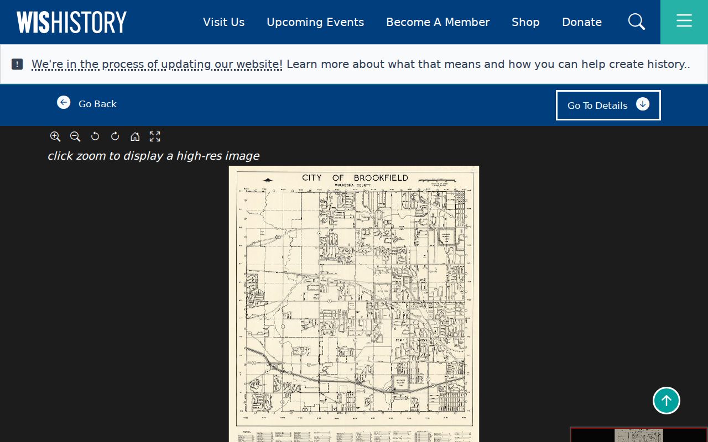Open the Shop link
The image size is (708, 442).
coord(525,22)
